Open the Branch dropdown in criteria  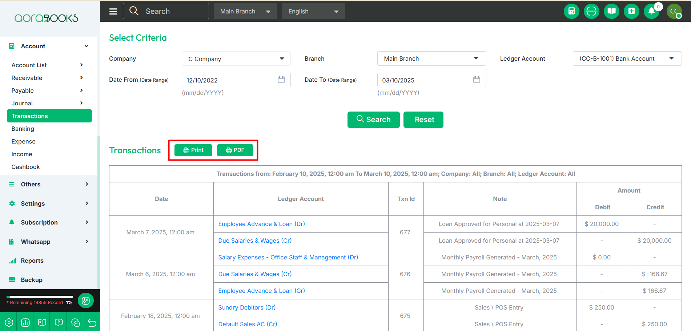click(432, 58)
